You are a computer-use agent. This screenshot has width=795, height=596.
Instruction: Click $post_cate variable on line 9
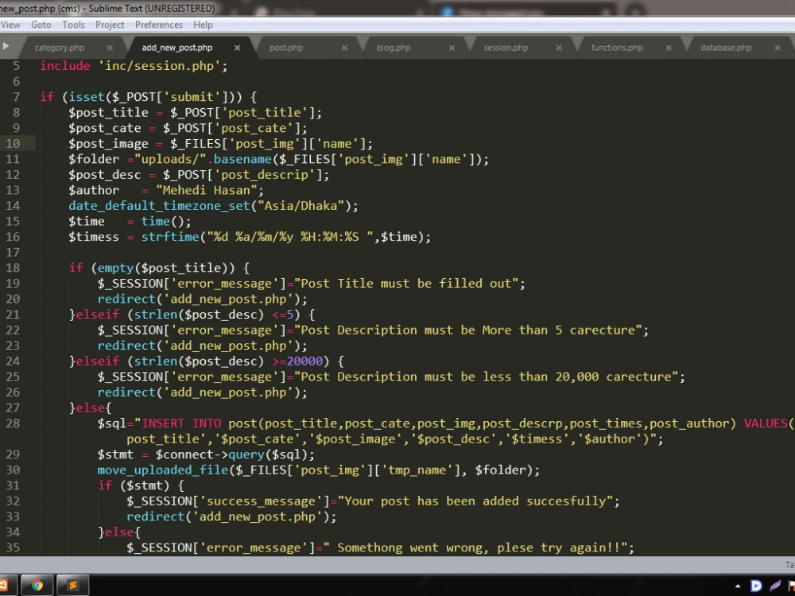tap(105, 128)
